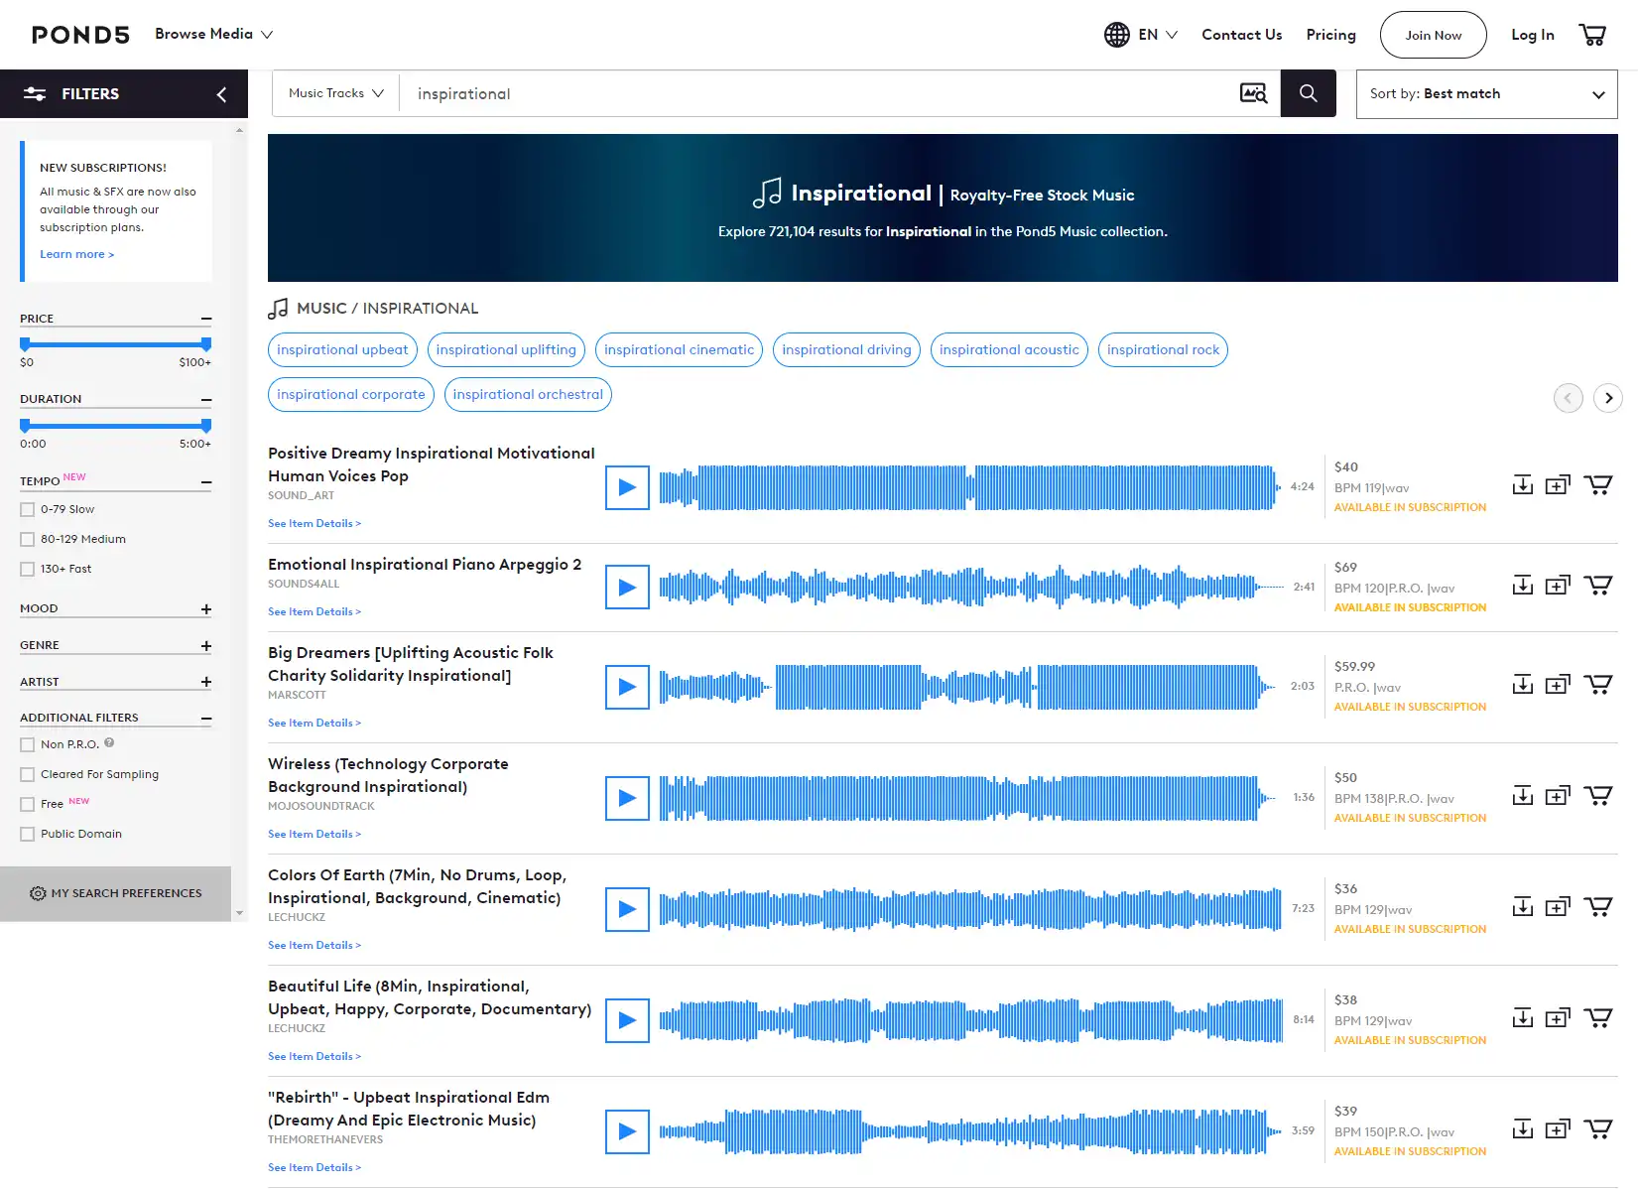The height and width of the screenshot is (1189, 1638).
Task: Add Wireless track to cart
Action: 1597,796
